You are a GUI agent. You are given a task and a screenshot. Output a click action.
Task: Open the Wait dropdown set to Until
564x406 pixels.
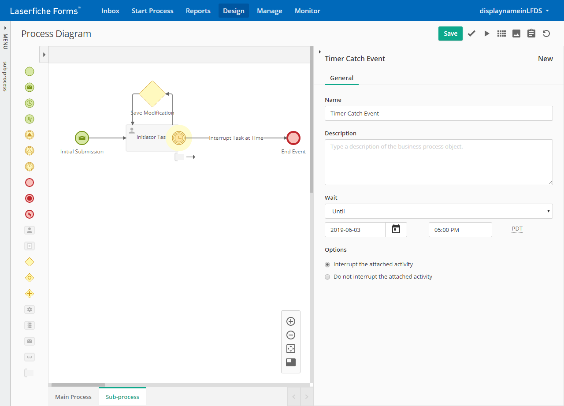click(438, 211)
